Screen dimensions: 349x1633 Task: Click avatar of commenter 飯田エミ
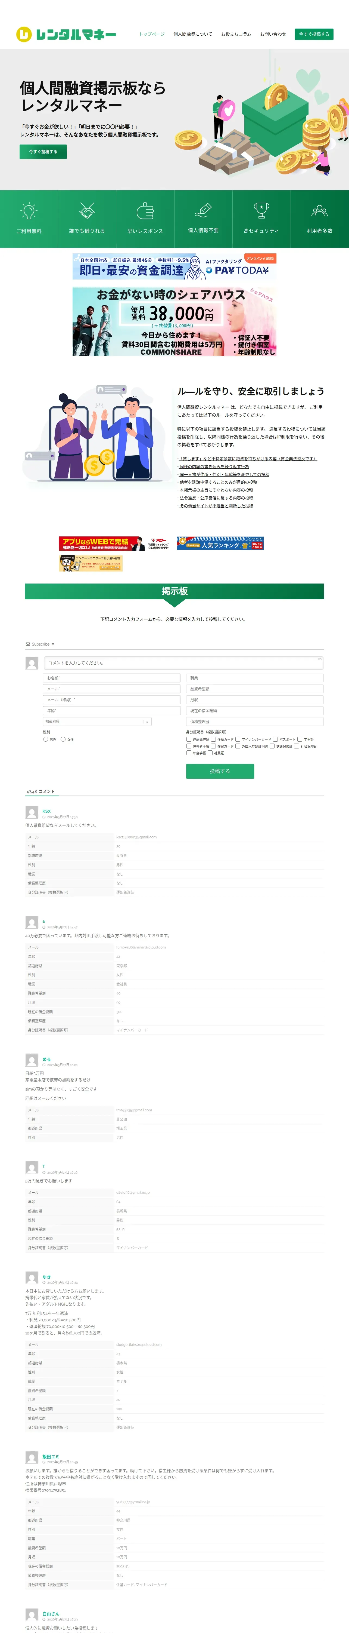32,1457
